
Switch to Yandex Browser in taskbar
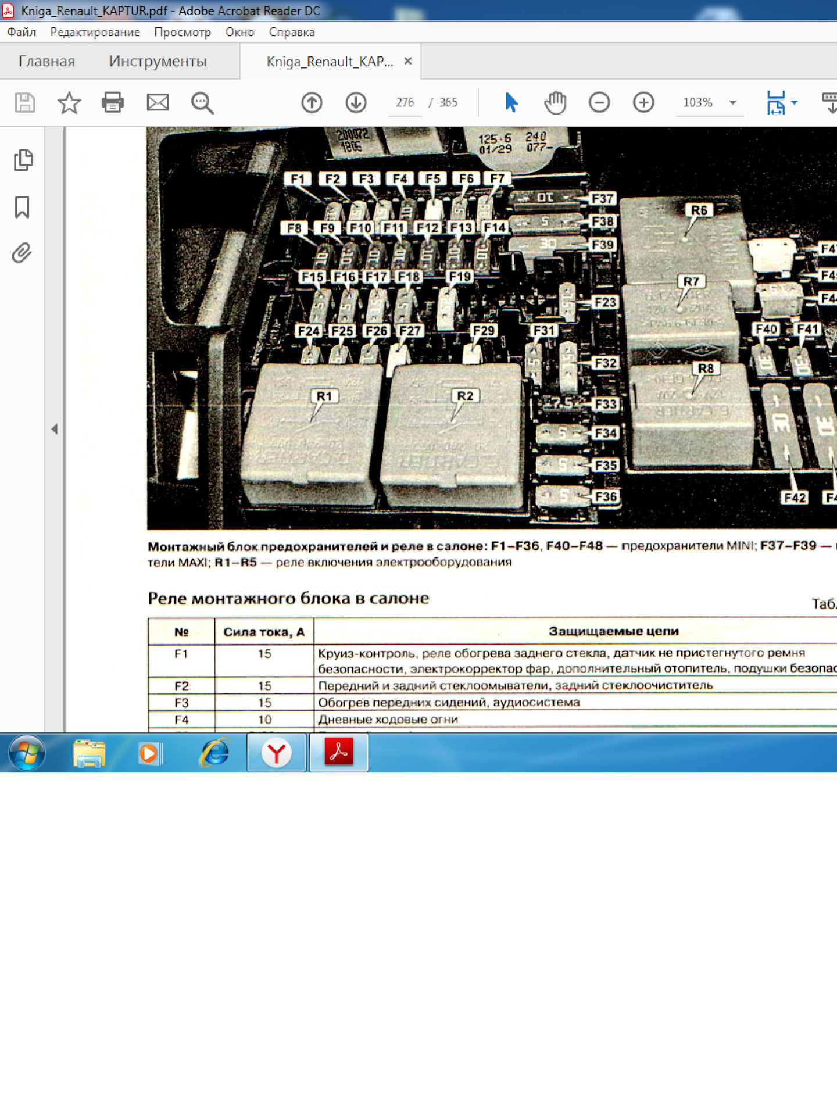click(277, 753)
